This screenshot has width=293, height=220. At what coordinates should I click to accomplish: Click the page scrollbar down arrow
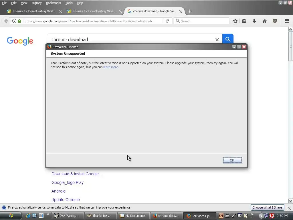[x=291, y=201]
